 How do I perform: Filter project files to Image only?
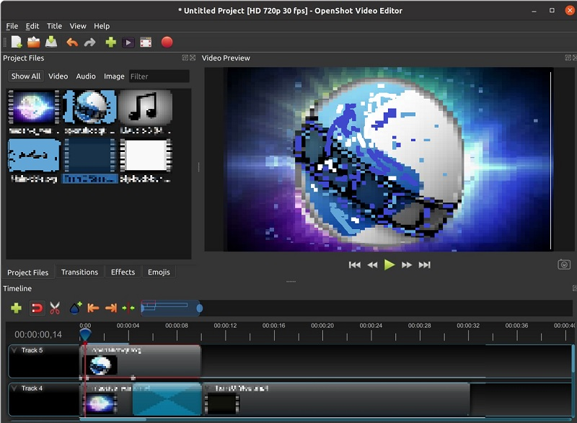[114, 76]
